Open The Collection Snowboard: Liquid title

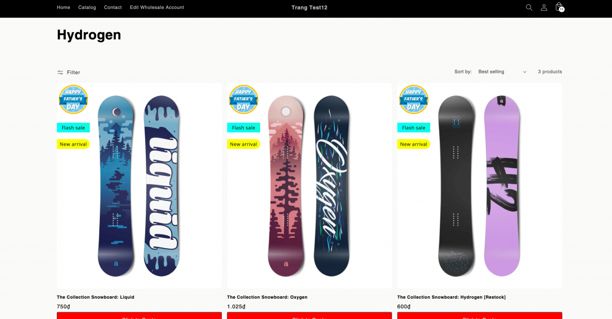(96, 297)
